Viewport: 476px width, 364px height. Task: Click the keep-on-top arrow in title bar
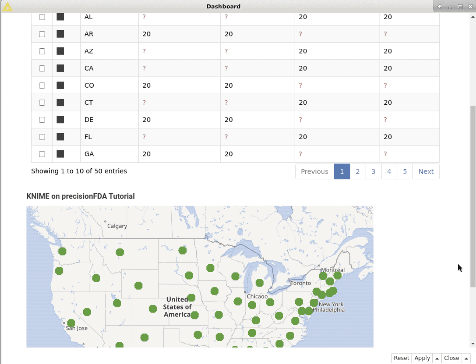[x=440, y=7]
